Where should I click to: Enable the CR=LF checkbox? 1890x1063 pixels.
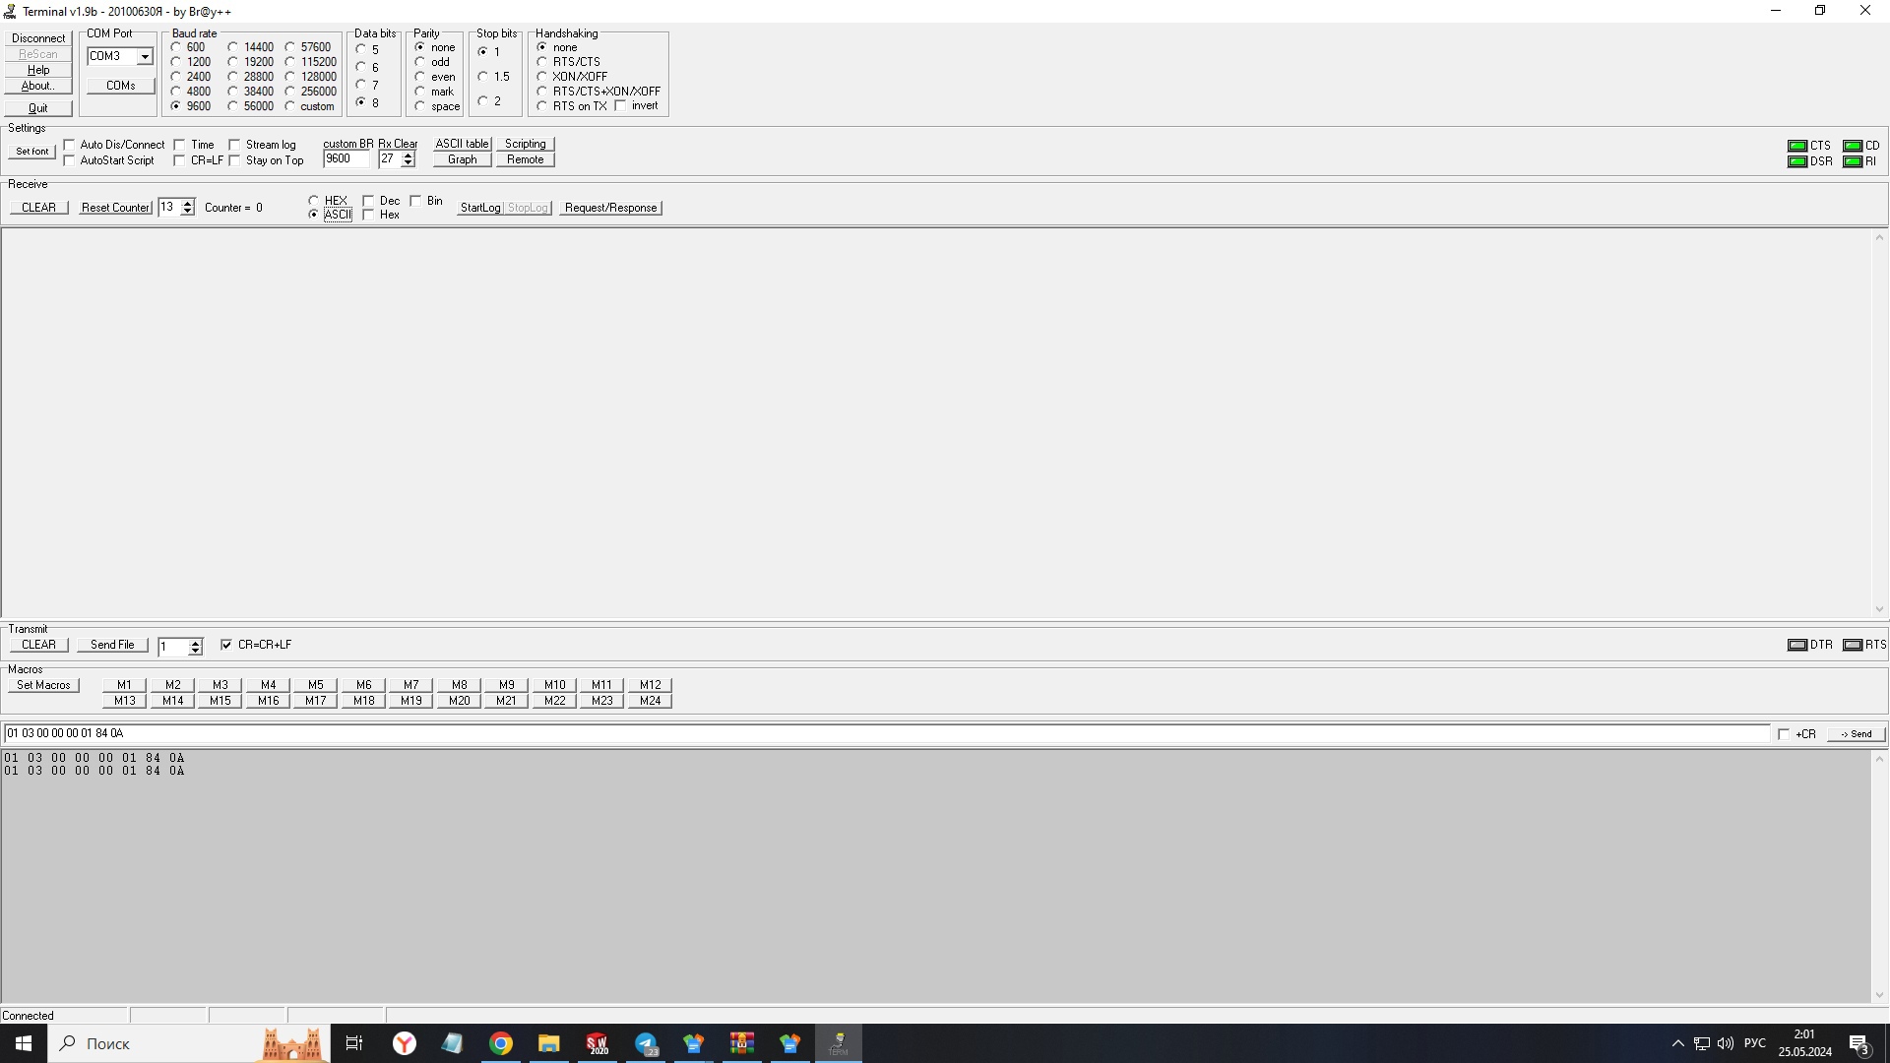pos(180,160)
